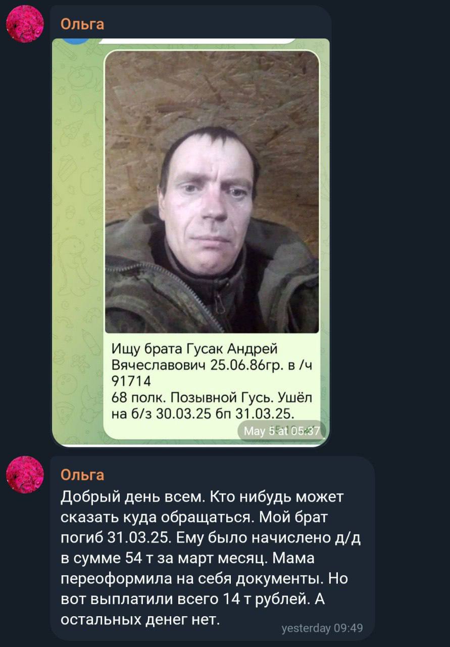This screenshot has width=450, height=647.
Task: Click the 'May 5 at 05:37' timestamp
Action: [282, 431]
